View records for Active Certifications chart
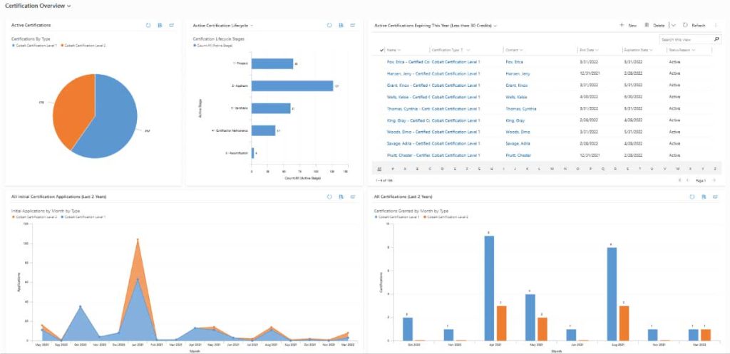The width and height of the screenshot is (730, 354). pos(160,25)
